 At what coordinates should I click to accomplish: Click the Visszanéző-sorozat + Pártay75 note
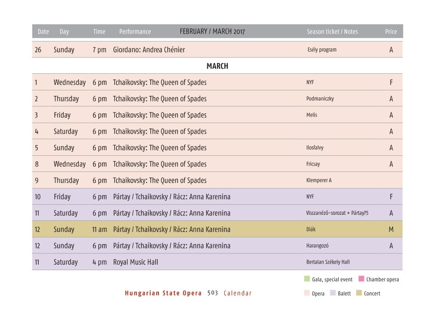(x=337, y=213)
